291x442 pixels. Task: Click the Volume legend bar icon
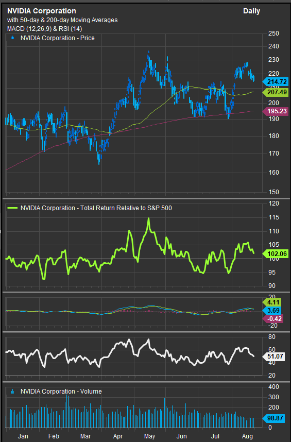point(12,392)
